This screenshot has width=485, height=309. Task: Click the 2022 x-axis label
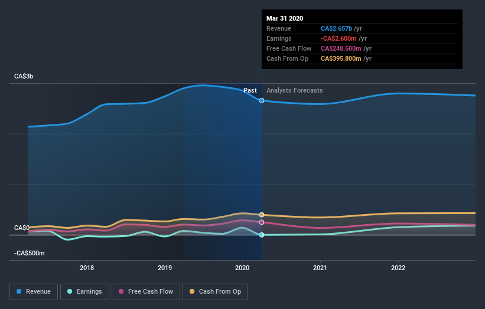pos(398,268)
